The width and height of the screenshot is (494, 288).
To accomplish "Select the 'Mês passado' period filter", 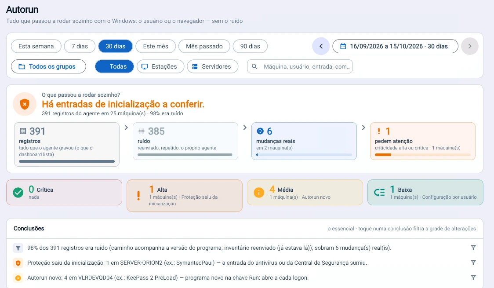I will 204,46.
